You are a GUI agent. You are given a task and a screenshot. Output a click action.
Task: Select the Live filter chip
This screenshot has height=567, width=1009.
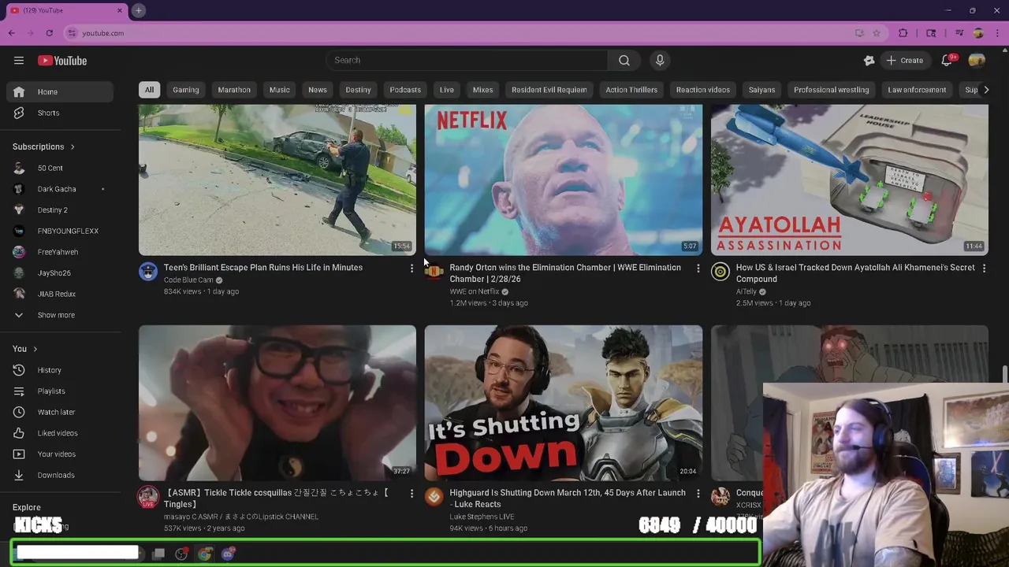click(x=447, y=90)
